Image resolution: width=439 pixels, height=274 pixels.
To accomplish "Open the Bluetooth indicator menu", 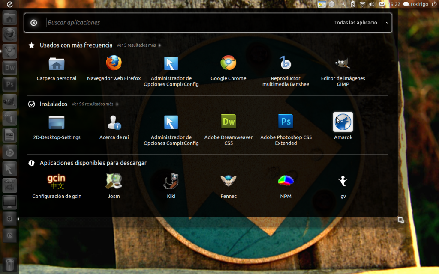I will point(343,4).
